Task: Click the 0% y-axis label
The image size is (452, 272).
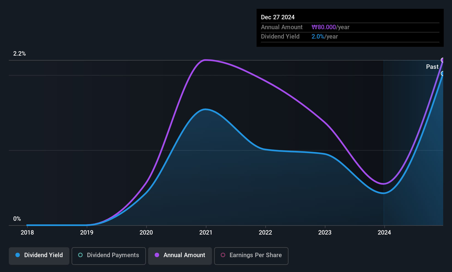Action: pyautogui.click(x=17, y=219)
